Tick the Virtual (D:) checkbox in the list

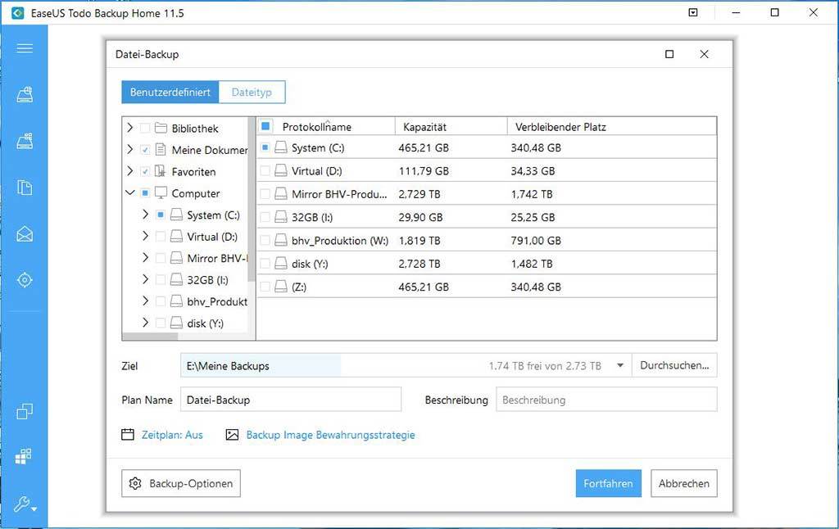coord(265,171)
